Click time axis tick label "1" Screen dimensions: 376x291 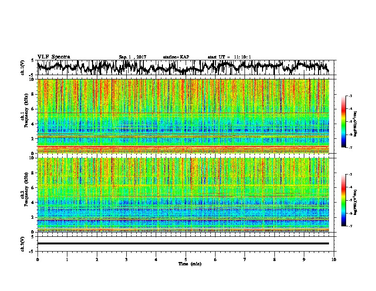click(67, 260)
